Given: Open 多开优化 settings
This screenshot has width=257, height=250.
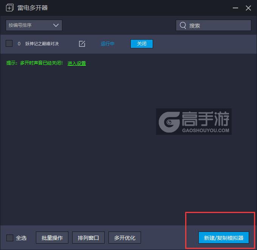Looking at the screenshot, I should pyautogui.click(x=125, y=238).
